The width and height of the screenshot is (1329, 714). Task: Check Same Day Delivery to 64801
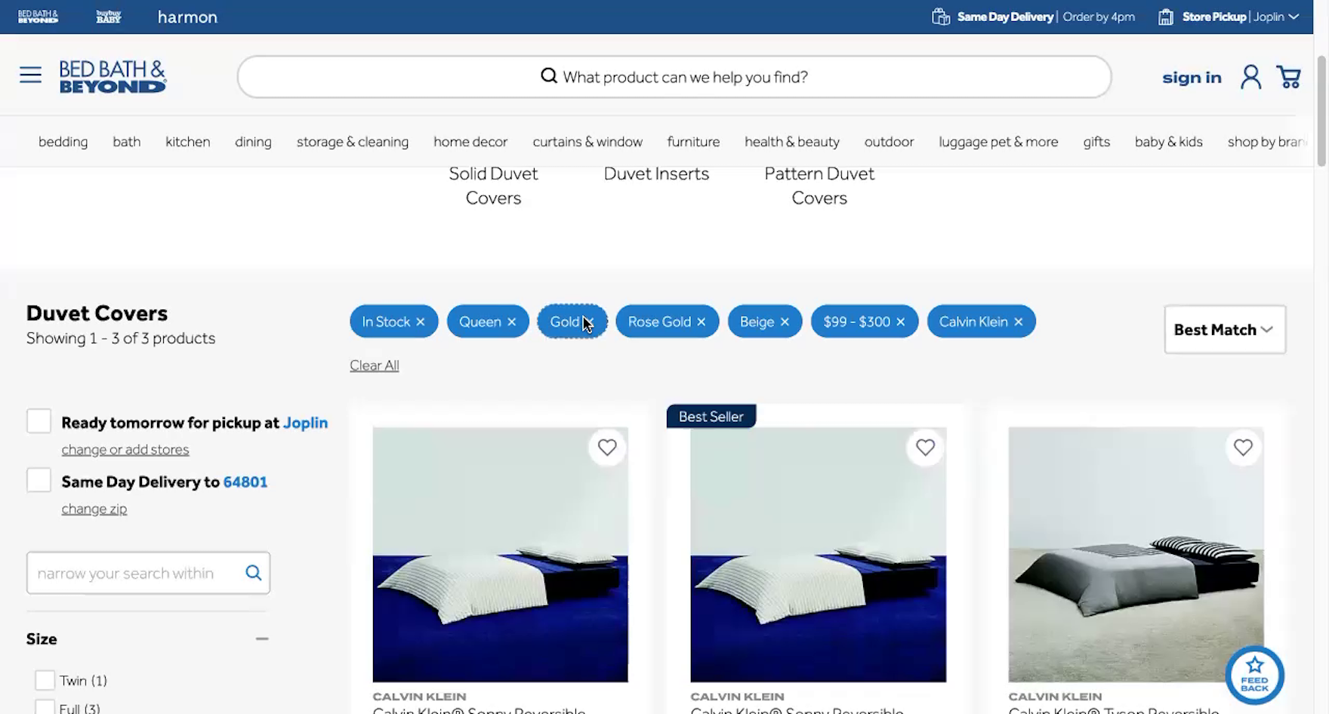tap(39, 480)
